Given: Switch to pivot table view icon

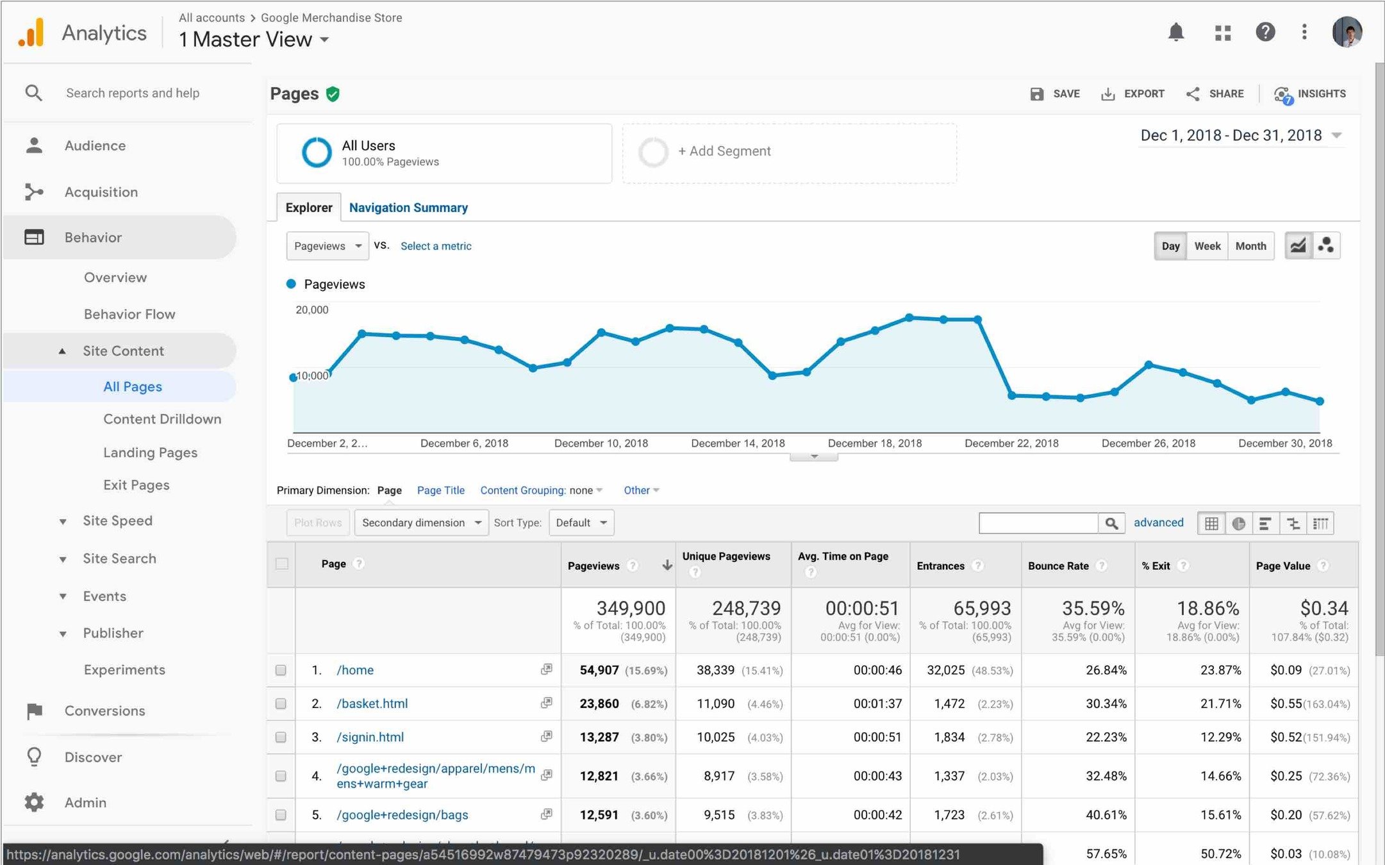Looking at the screenshot, I should 1320,523.
